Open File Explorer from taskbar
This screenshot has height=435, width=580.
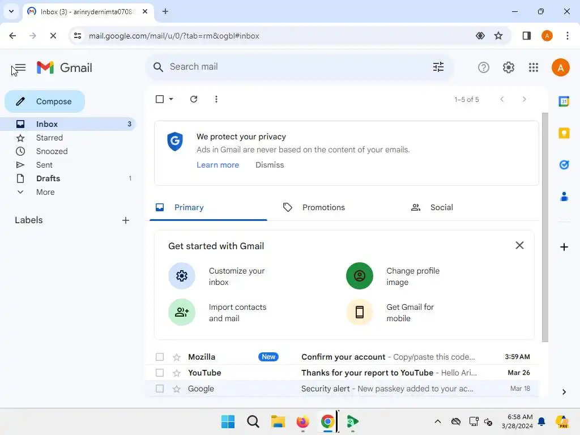278,421
